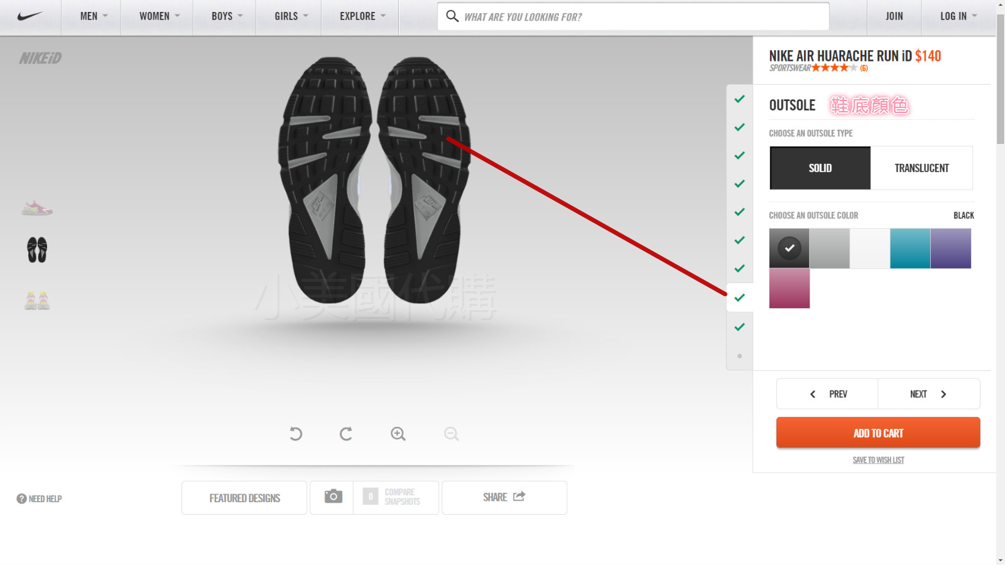The image size is (1005, 565).
Task: Click the NEED HELP question mark icon
Action: tap(21, 499)
